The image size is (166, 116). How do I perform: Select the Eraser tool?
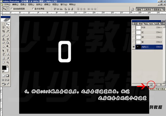[3, 43]
